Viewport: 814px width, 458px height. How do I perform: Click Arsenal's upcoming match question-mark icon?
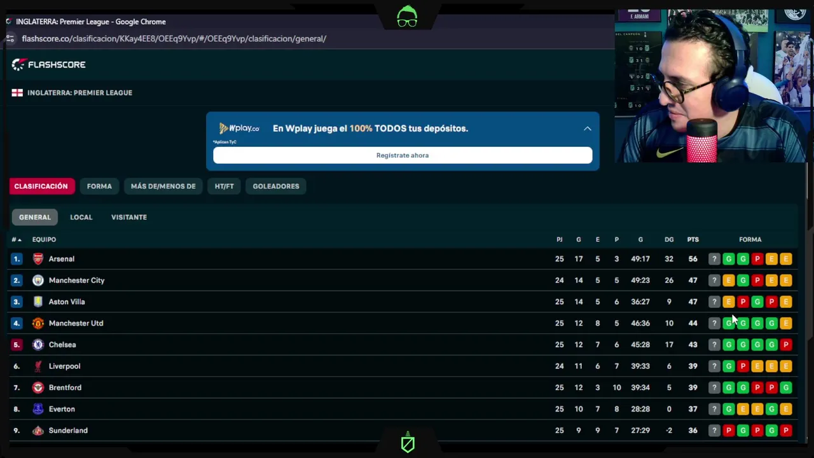tap(714, 259)
